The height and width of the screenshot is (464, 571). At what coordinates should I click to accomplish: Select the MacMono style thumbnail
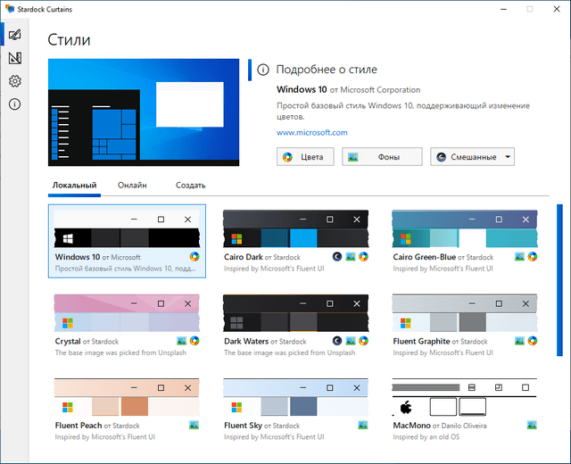point(465,401)
